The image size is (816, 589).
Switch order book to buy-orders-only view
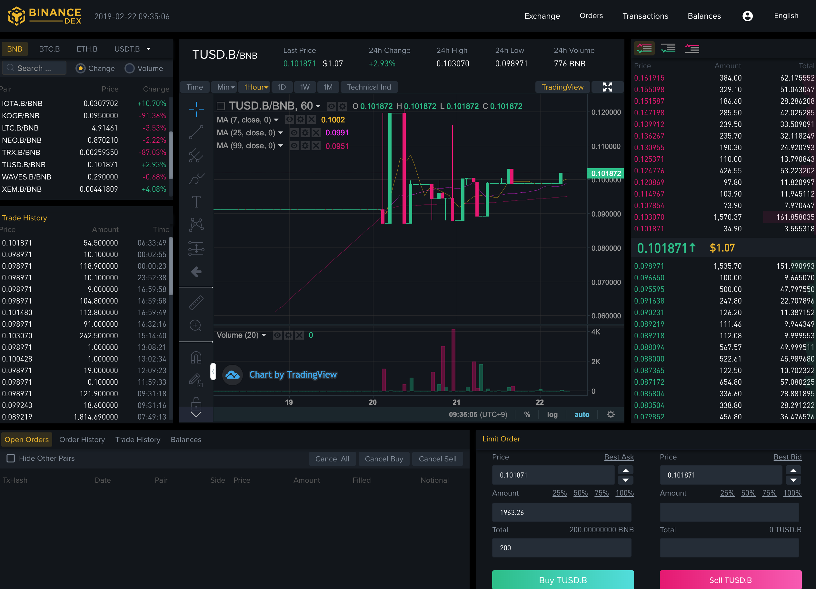[x=668, y=48]
